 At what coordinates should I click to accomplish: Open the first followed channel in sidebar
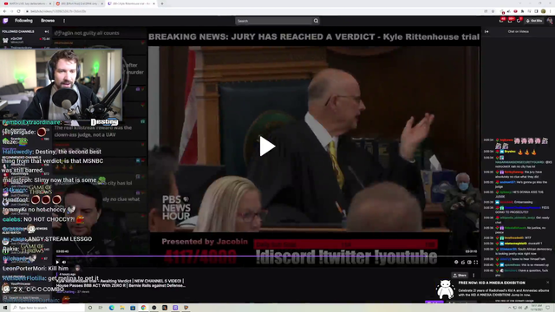pyautogui.click(x=25, y=40)
